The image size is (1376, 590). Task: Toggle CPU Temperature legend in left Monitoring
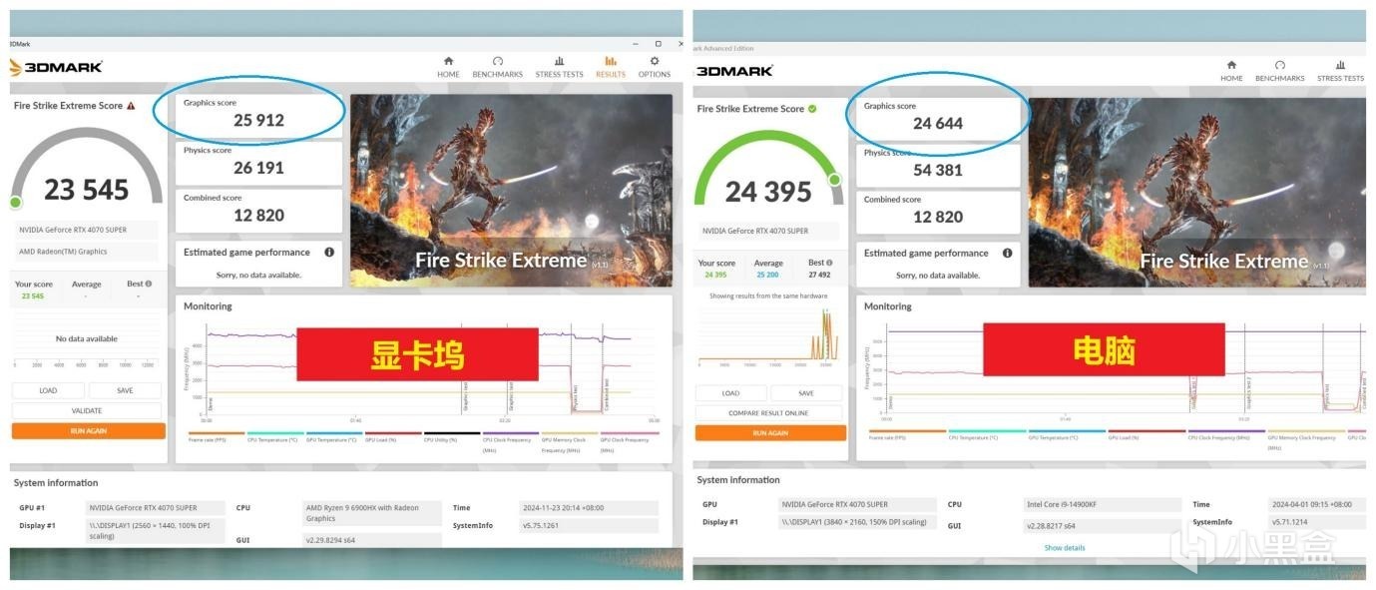(x=275, y=438)
